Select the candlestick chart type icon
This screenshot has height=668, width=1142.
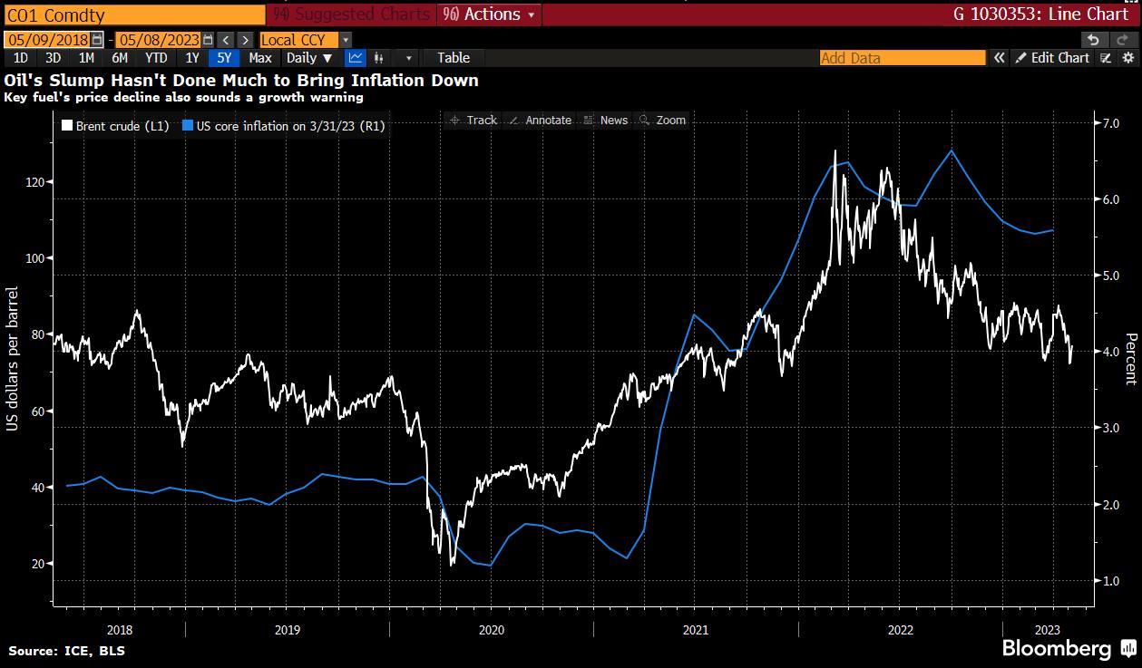[379, 58]
